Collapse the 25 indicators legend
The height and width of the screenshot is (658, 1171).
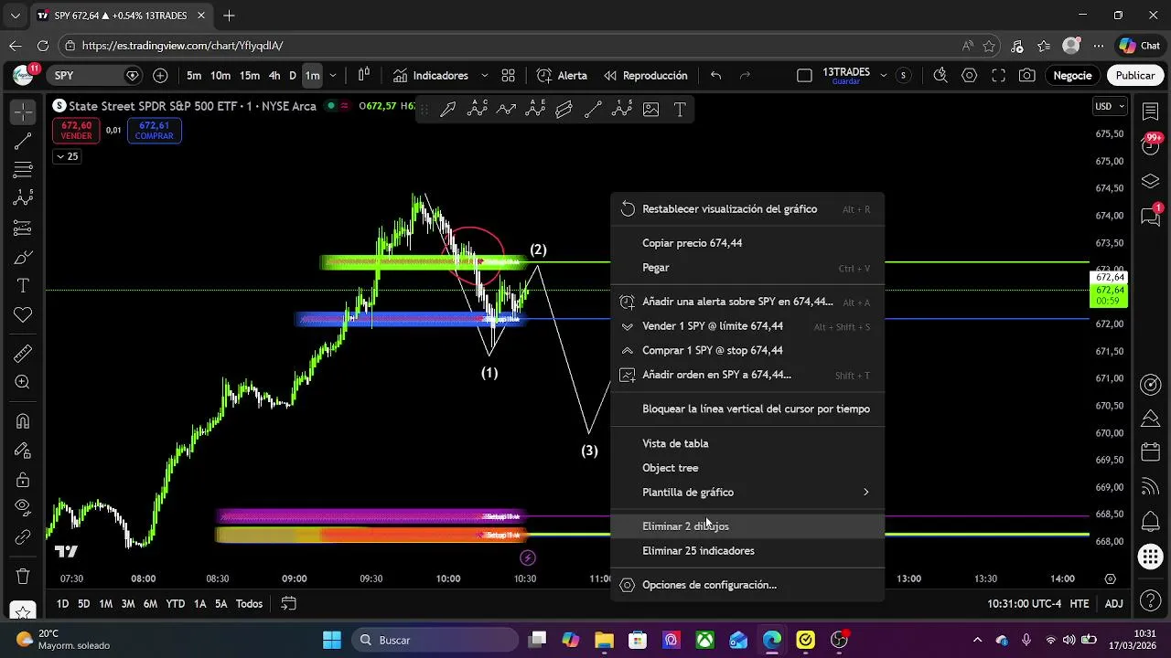[x=67, y=156]
